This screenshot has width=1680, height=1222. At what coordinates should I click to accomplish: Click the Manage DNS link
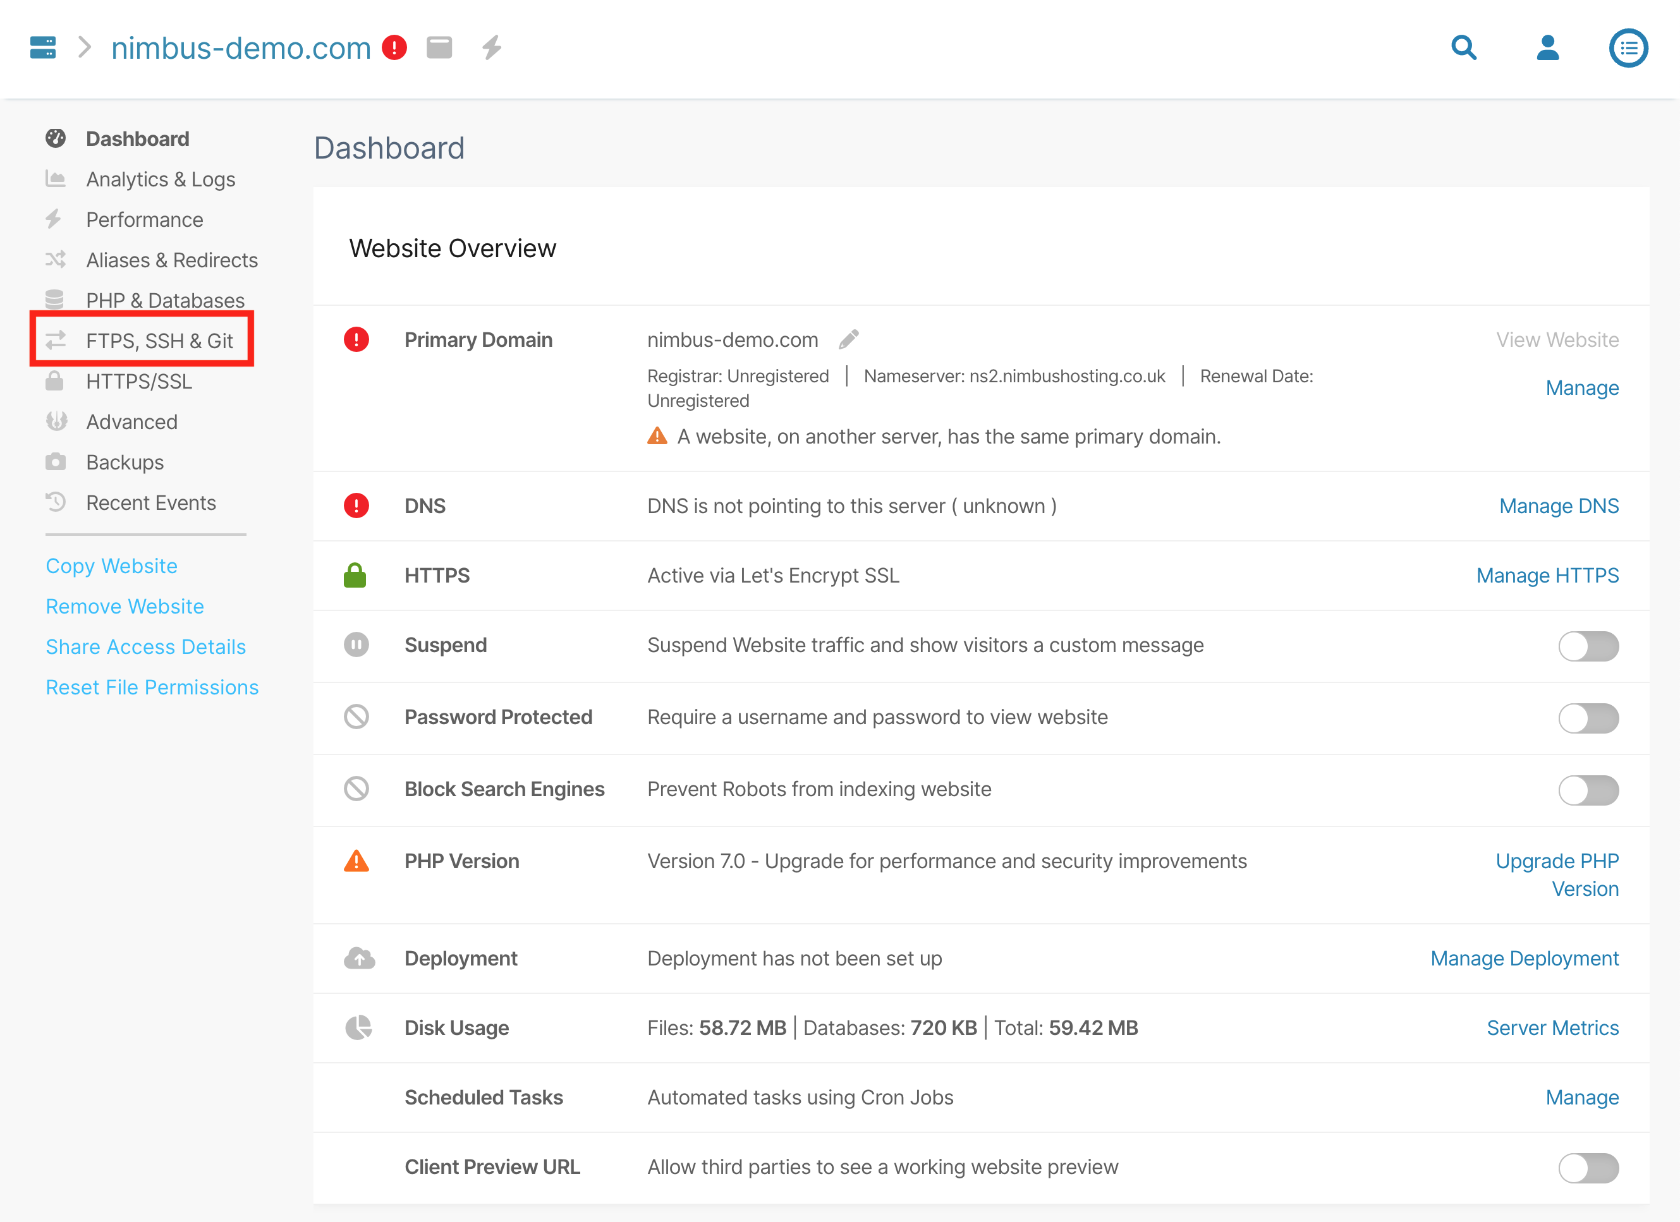point(1558,506)
